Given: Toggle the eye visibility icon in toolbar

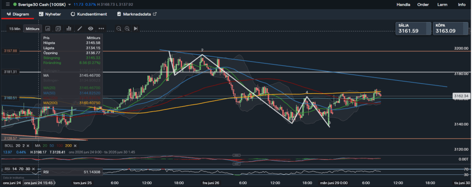Looking at the screenshot, I should [x=91, y=29].
